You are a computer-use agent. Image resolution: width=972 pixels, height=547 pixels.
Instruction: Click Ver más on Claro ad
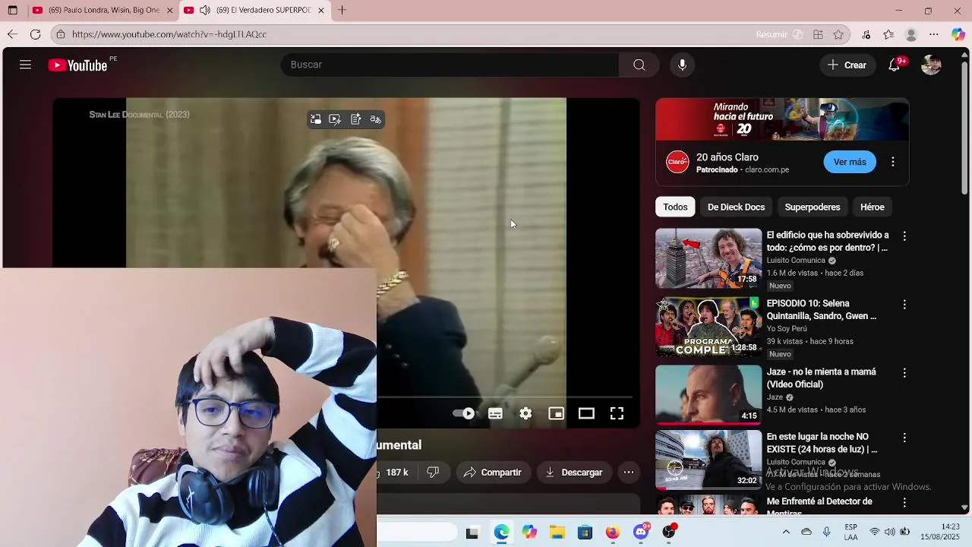(x=850, y=162)
